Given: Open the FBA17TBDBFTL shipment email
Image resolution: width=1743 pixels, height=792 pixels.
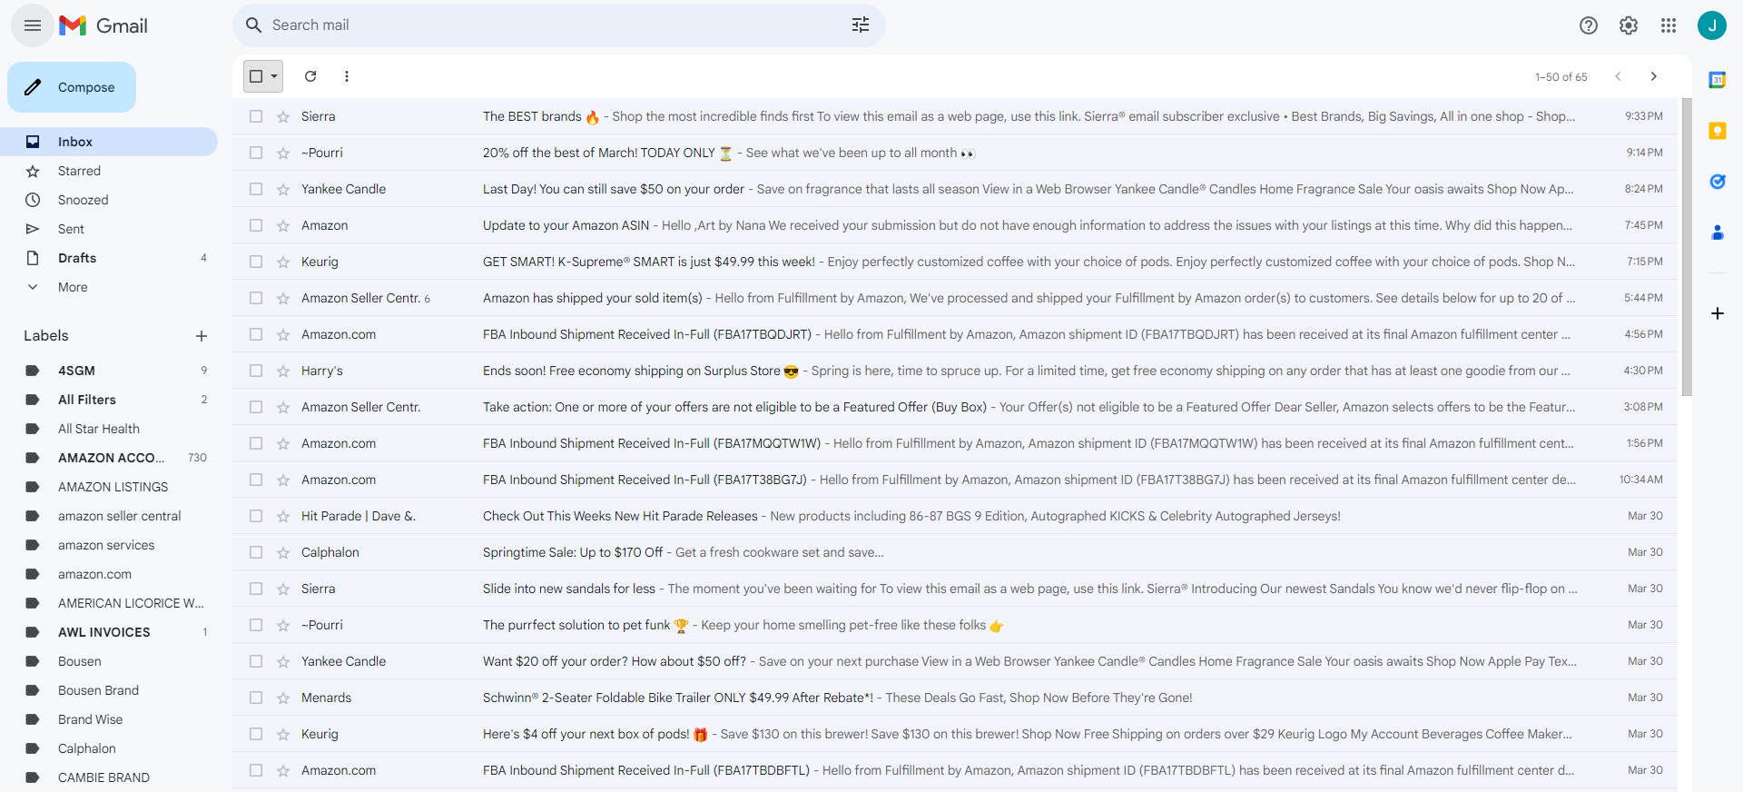Looking at the screenshot, I should click(x=955, y=770).
